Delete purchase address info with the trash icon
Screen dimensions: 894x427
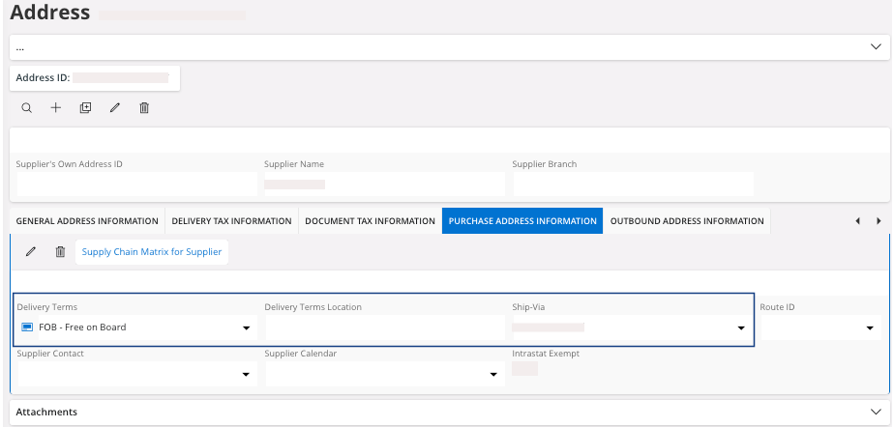[x=60, y=252]
